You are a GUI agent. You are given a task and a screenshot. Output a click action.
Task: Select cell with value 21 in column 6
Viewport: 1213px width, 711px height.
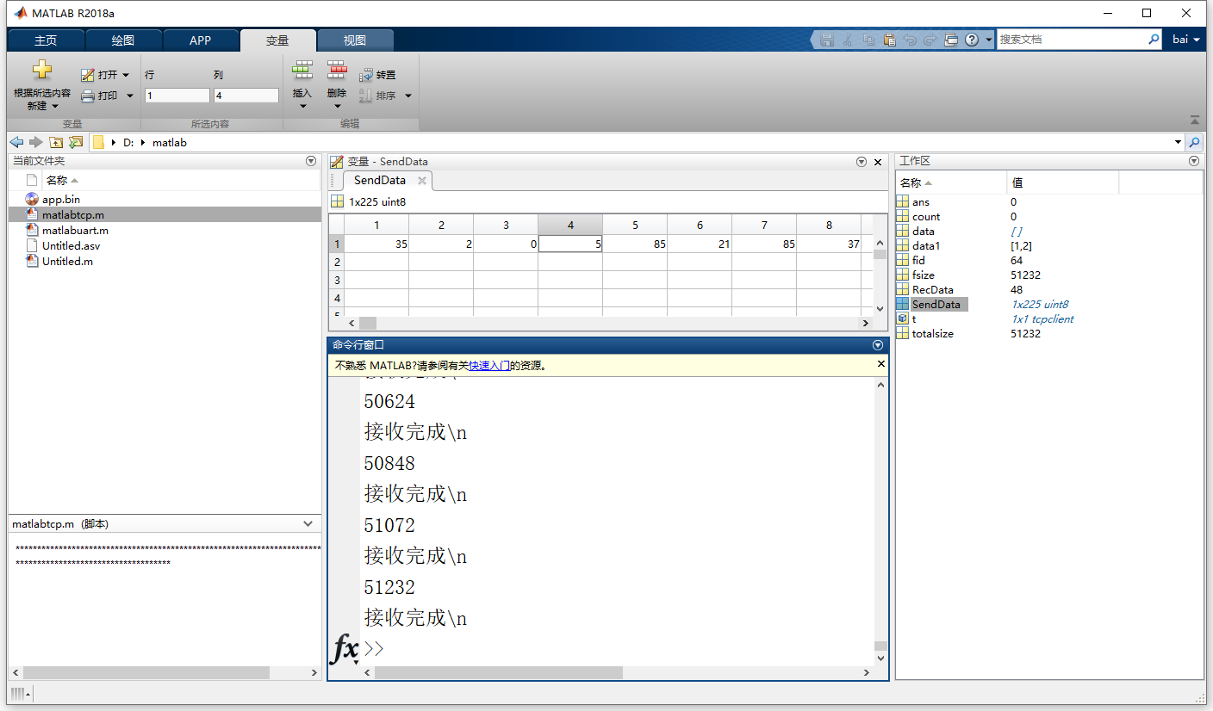click(700, 244)
